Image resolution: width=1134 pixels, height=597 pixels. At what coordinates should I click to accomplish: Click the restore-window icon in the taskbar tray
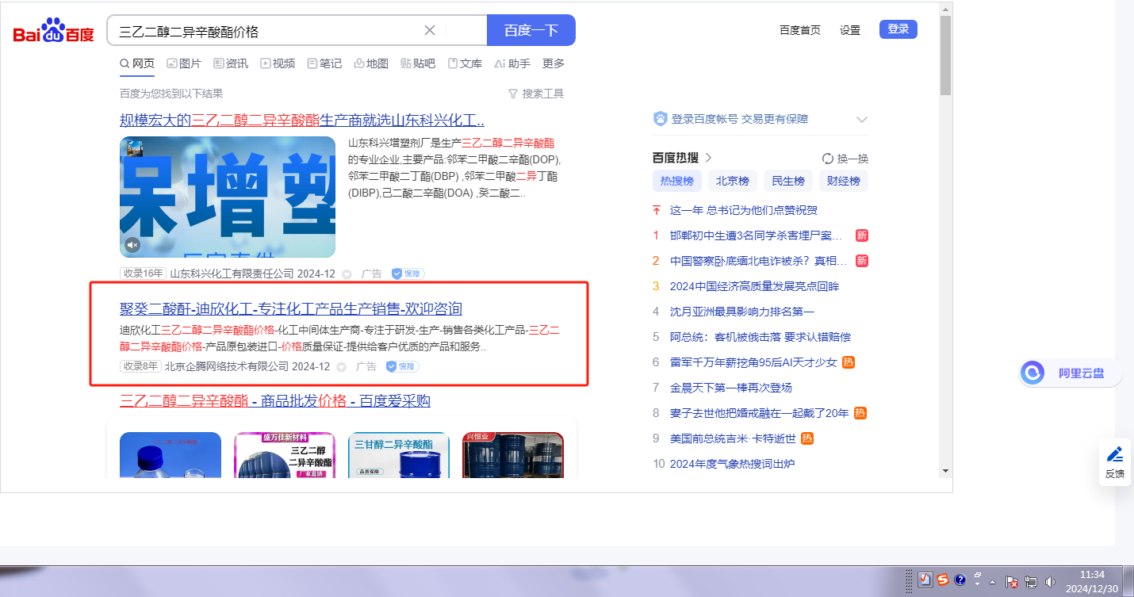tap(978, 576)
